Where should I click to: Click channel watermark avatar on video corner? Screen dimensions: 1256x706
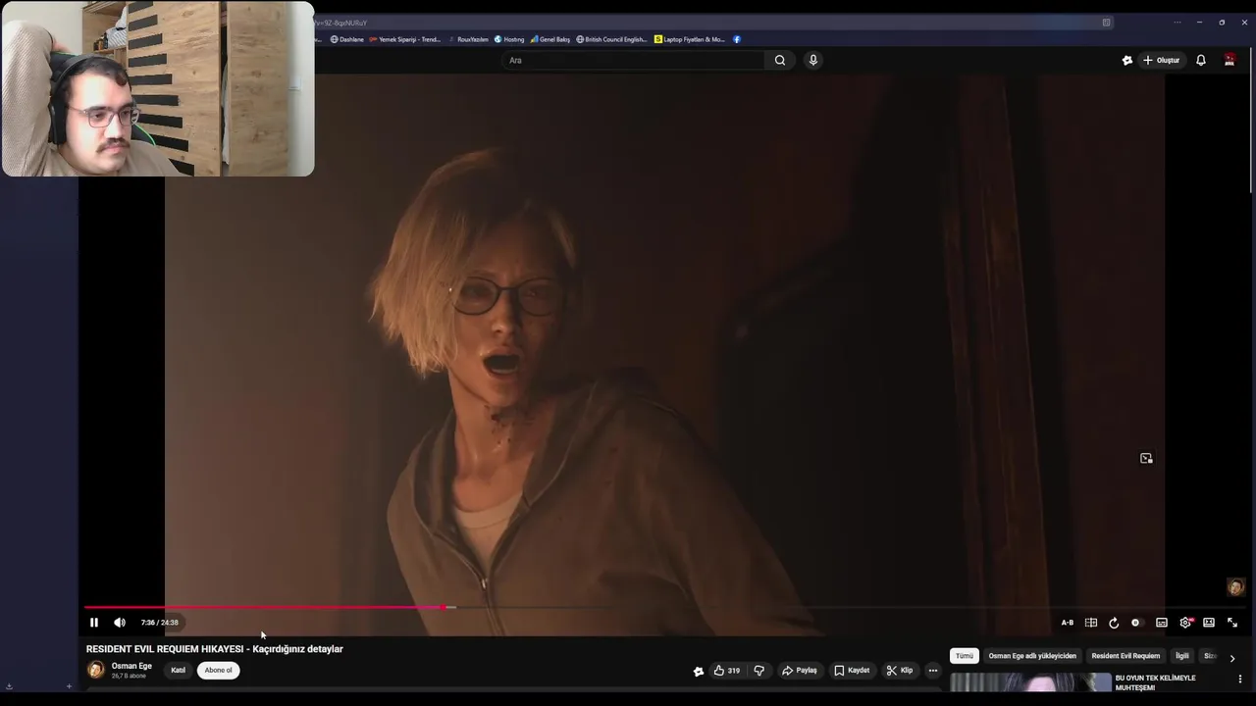click(1235, 587)
